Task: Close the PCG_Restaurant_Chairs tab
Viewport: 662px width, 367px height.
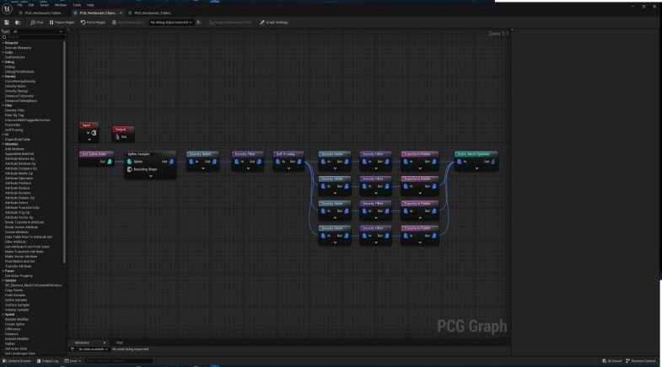Action: point(121,13)
